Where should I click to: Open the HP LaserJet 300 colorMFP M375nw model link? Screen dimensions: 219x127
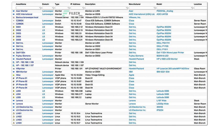point(173,69)
